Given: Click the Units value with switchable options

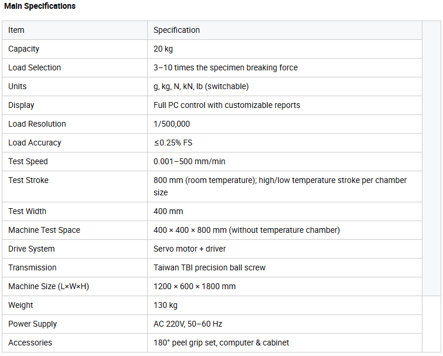Looking at the screenshot, I should click(201, 87).
